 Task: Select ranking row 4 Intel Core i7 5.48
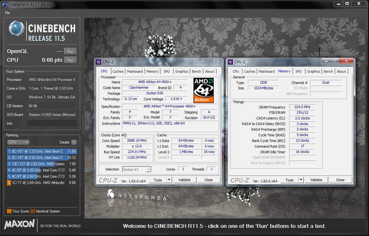click(x=42, y=170)
